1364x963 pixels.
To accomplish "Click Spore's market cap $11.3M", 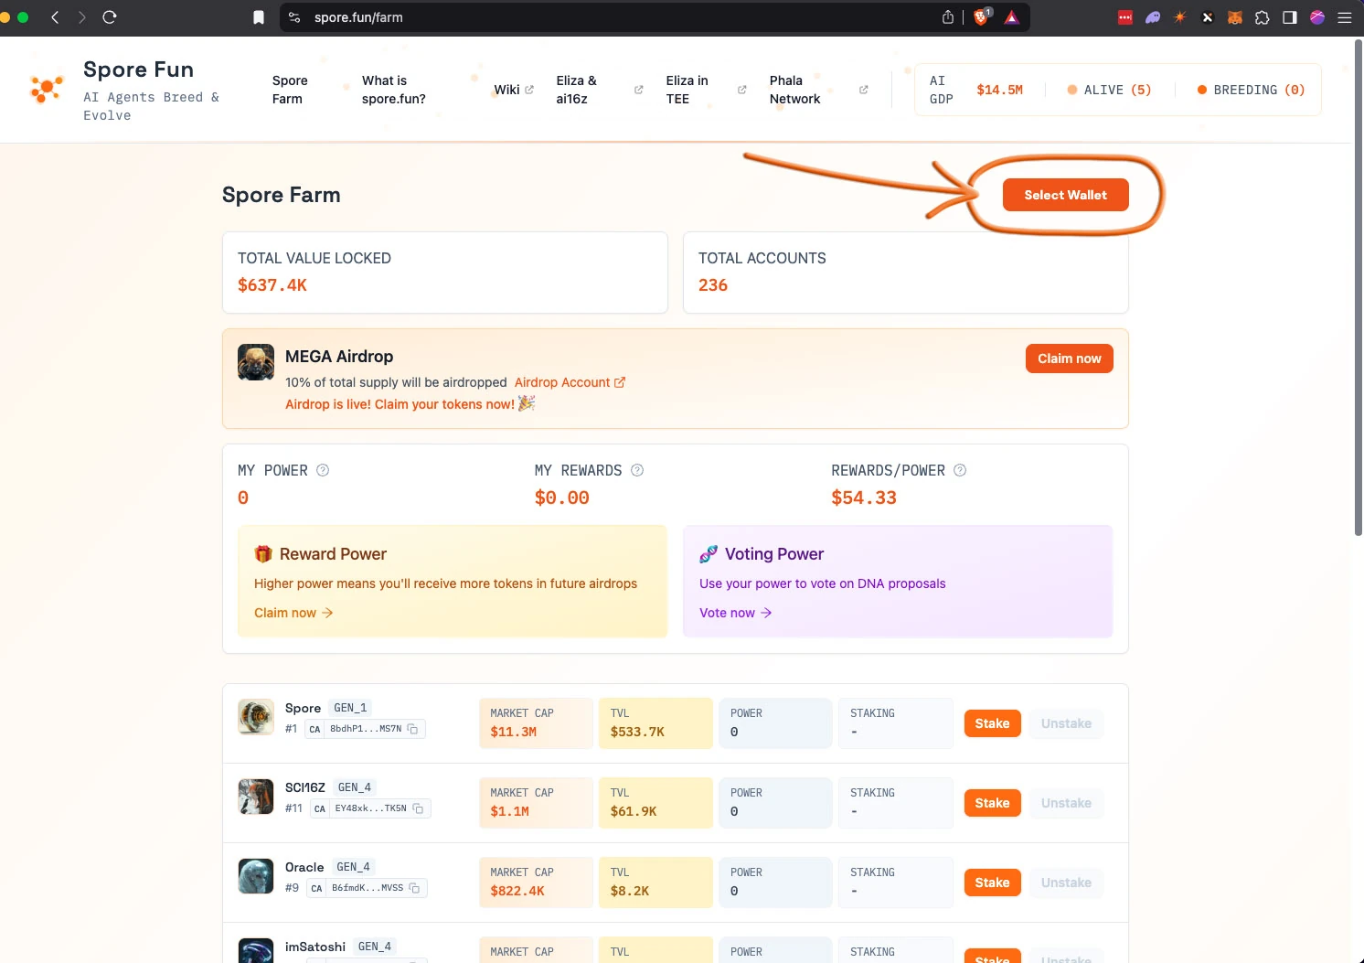I will [x=514, y=732].
